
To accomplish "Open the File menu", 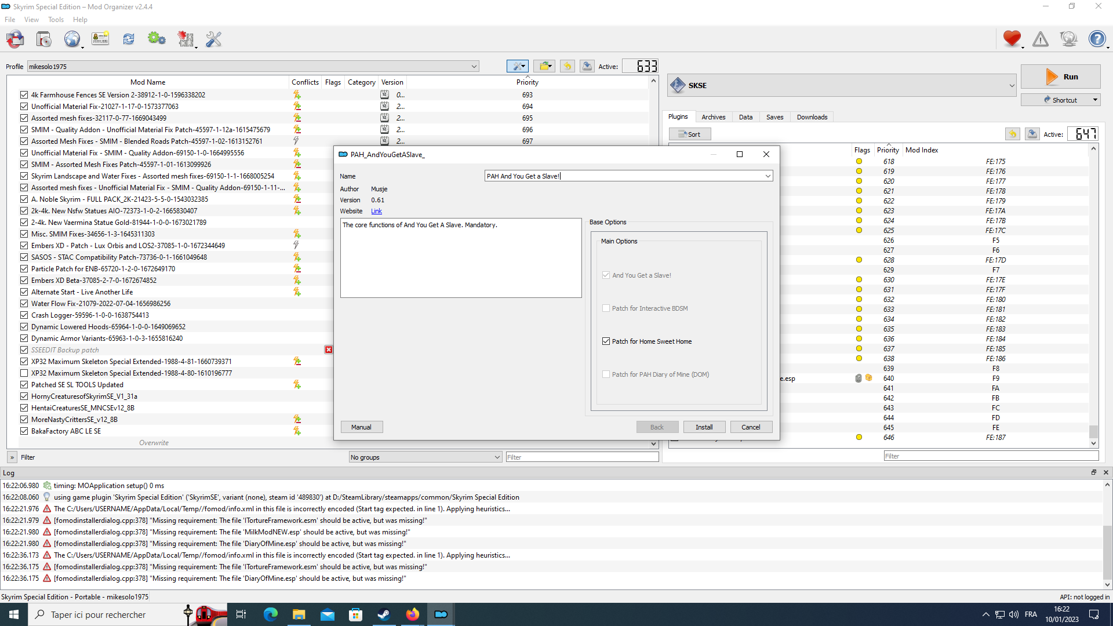I will point(10,19).
